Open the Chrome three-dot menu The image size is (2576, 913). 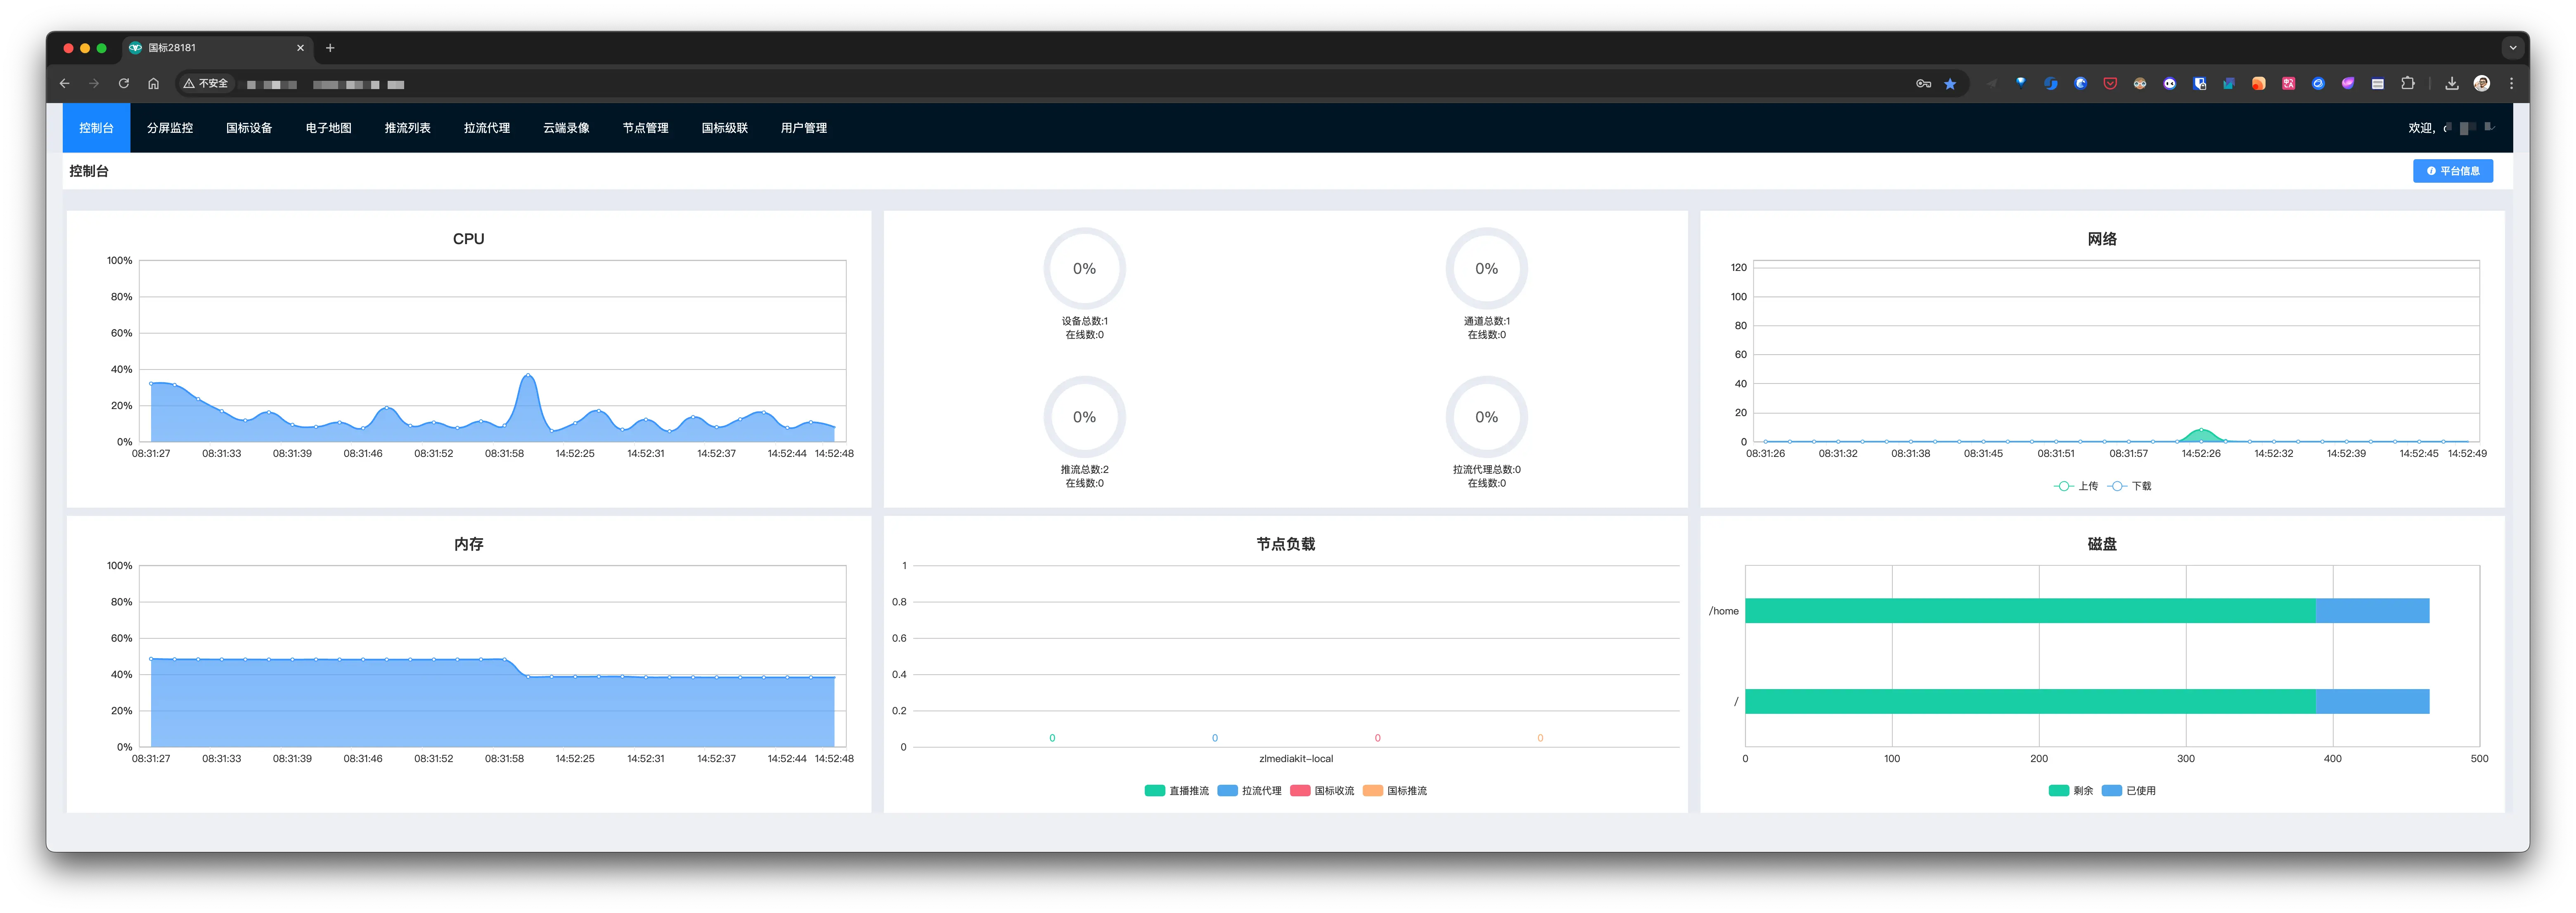point(2511,84)
